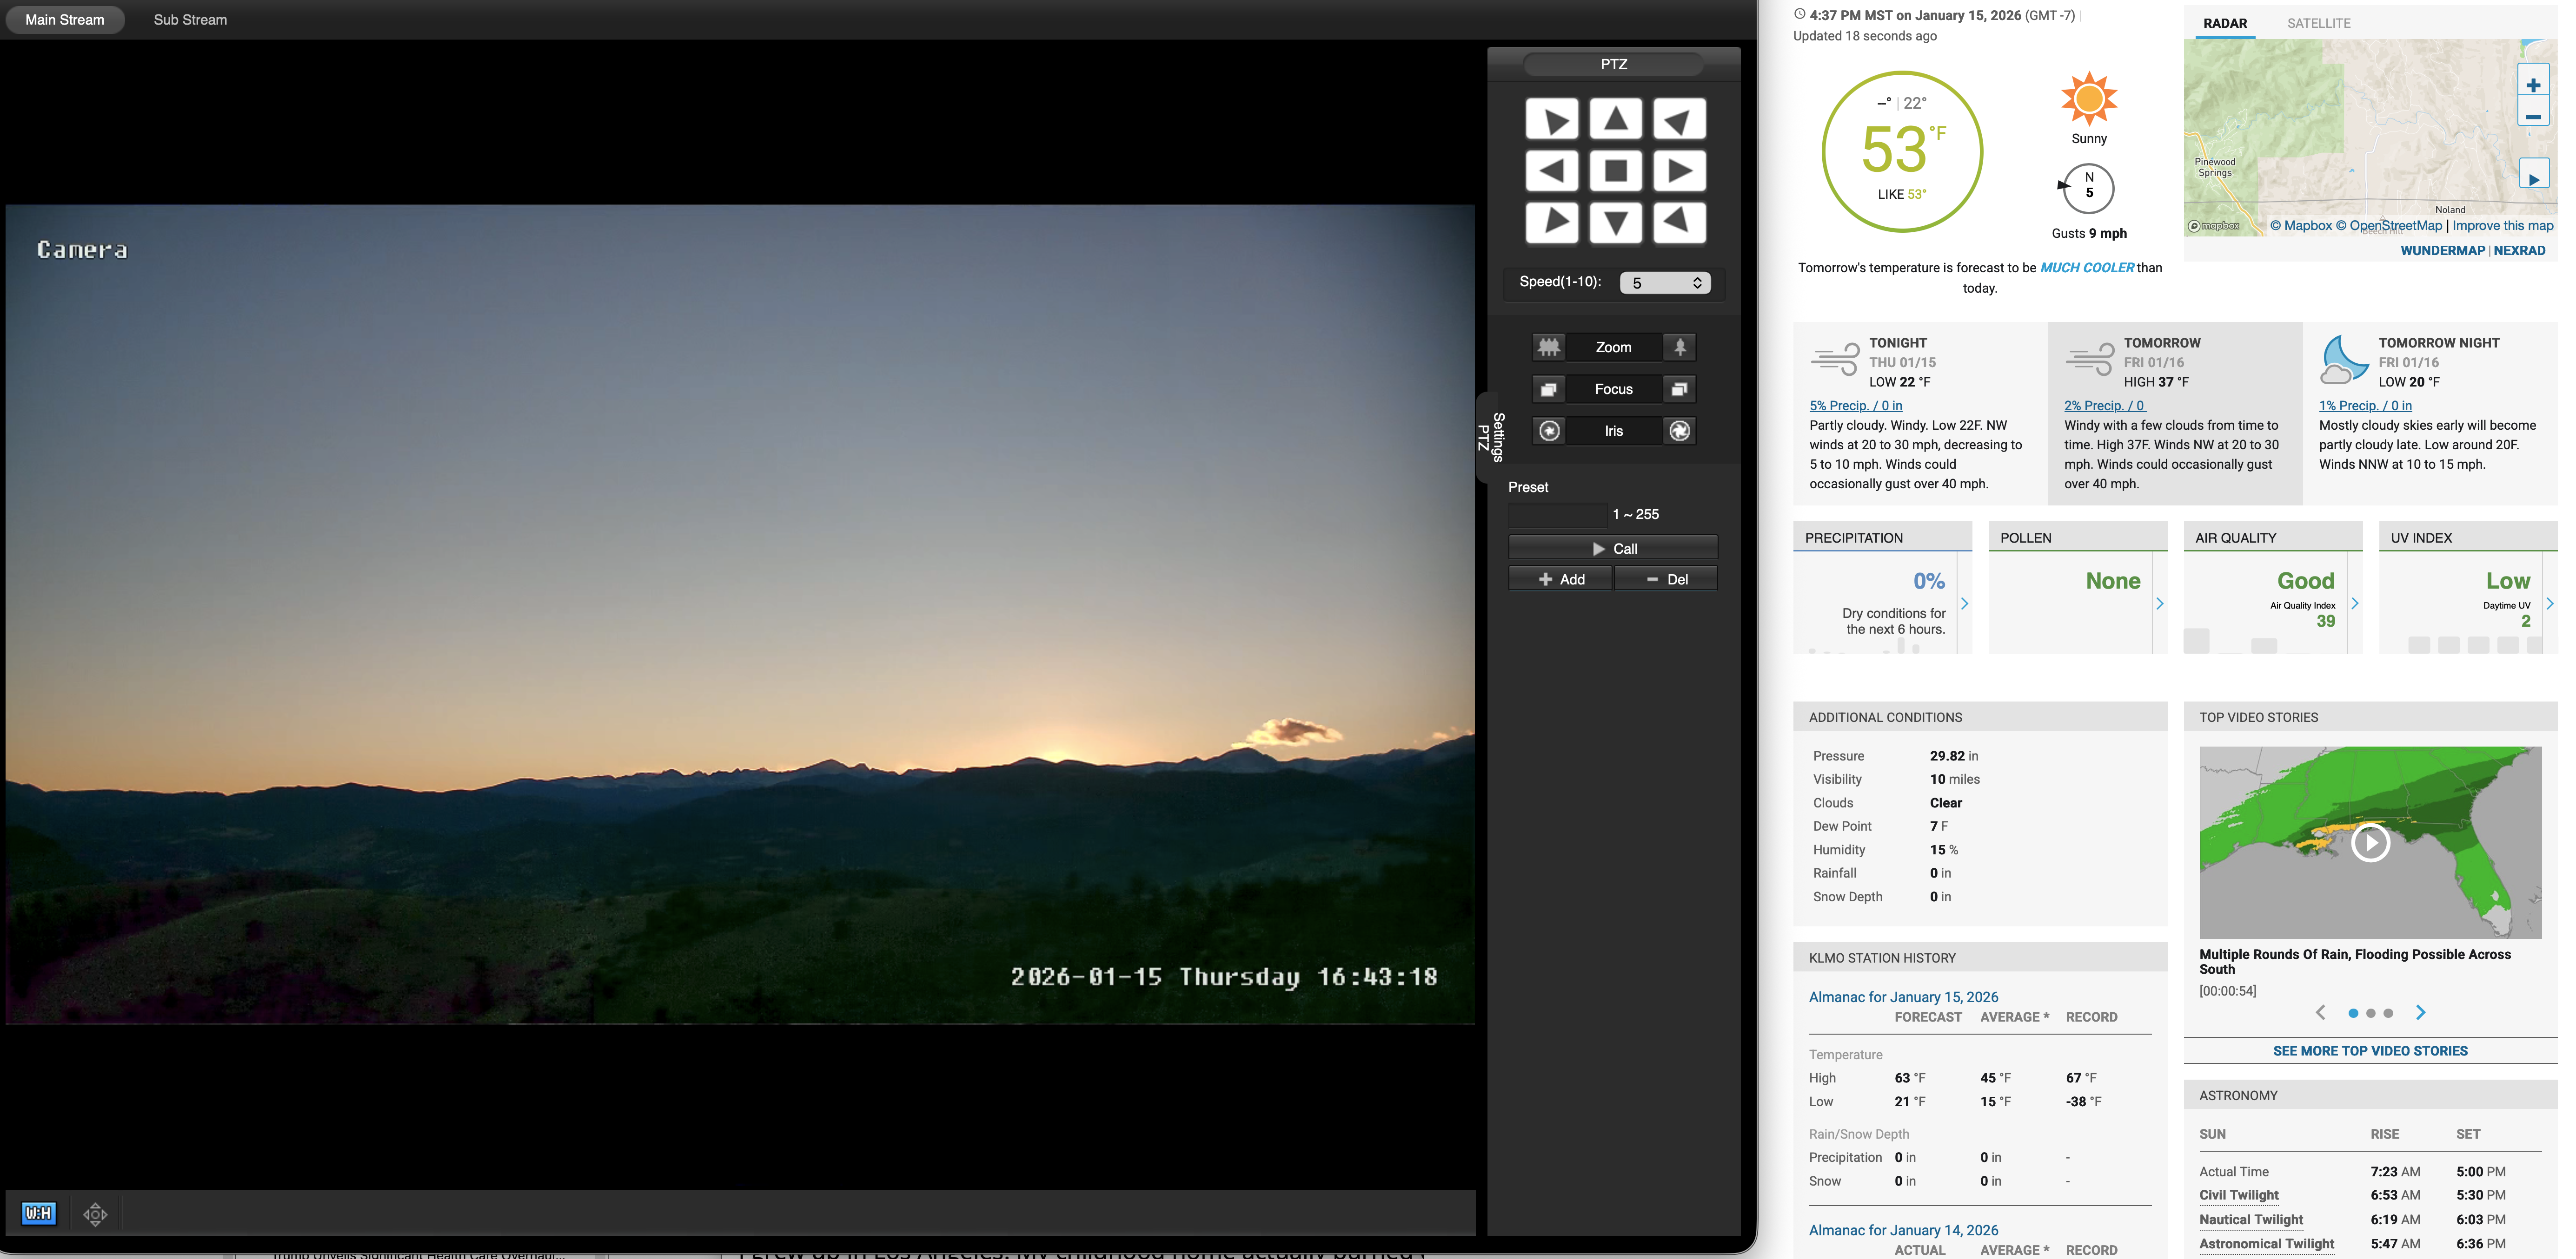
Task: Expand the Air Quality details chevron
Action: pos(2355,603)
